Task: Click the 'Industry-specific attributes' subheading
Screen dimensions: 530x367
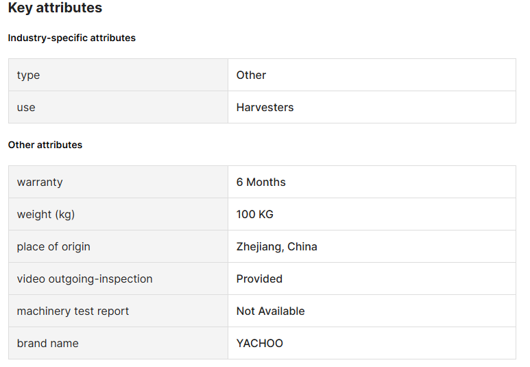Action: pyautogui.click(x=72, y=38)
